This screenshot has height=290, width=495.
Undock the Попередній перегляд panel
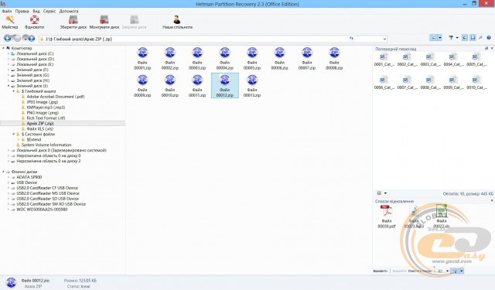click(x=486, y=48)
